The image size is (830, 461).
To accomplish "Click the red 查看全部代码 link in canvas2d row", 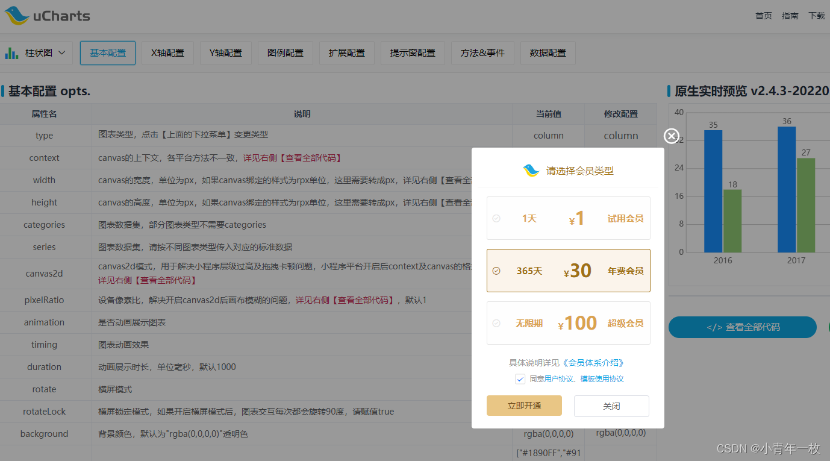I will (x=148, y=280).
